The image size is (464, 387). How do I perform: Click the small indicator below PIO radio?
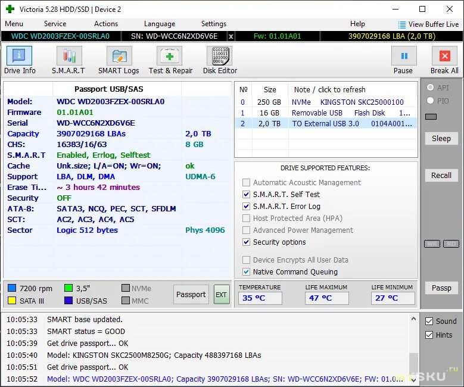431,117
